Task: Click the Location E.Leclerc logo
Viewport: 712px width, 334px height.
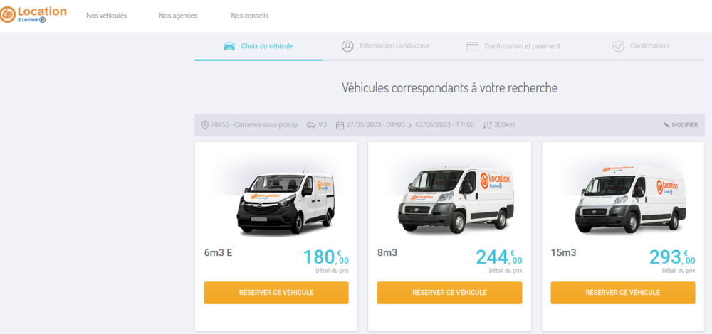Action: [33, 14]
